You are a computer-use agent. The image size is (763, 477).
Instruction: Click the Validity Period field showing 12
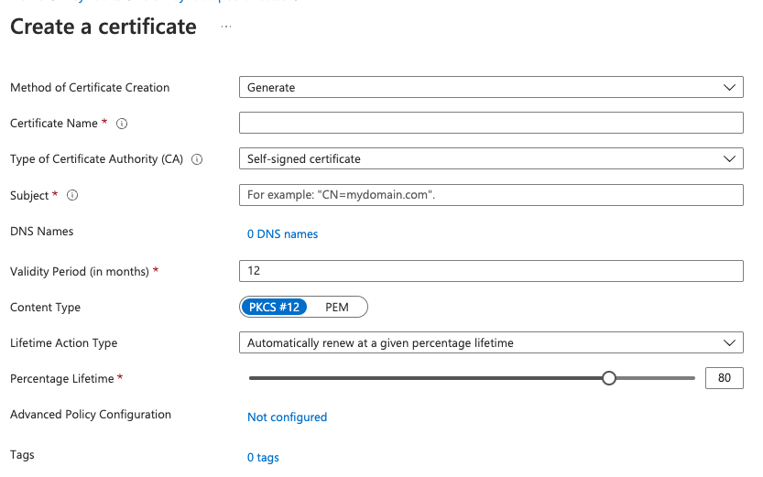491,271
